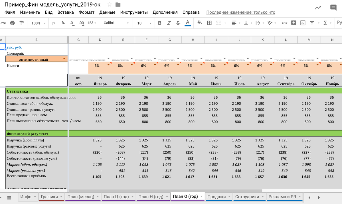Click the print icon in toolbar
Image resolution: width=342 pixels, height=204 pixels.
tap(12, 23)
